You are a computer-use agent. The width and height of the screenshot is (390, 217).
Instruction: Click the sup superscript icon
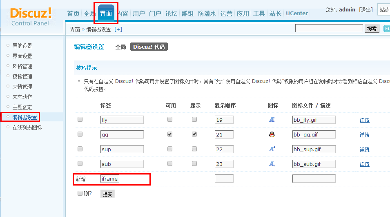point(272,149)
